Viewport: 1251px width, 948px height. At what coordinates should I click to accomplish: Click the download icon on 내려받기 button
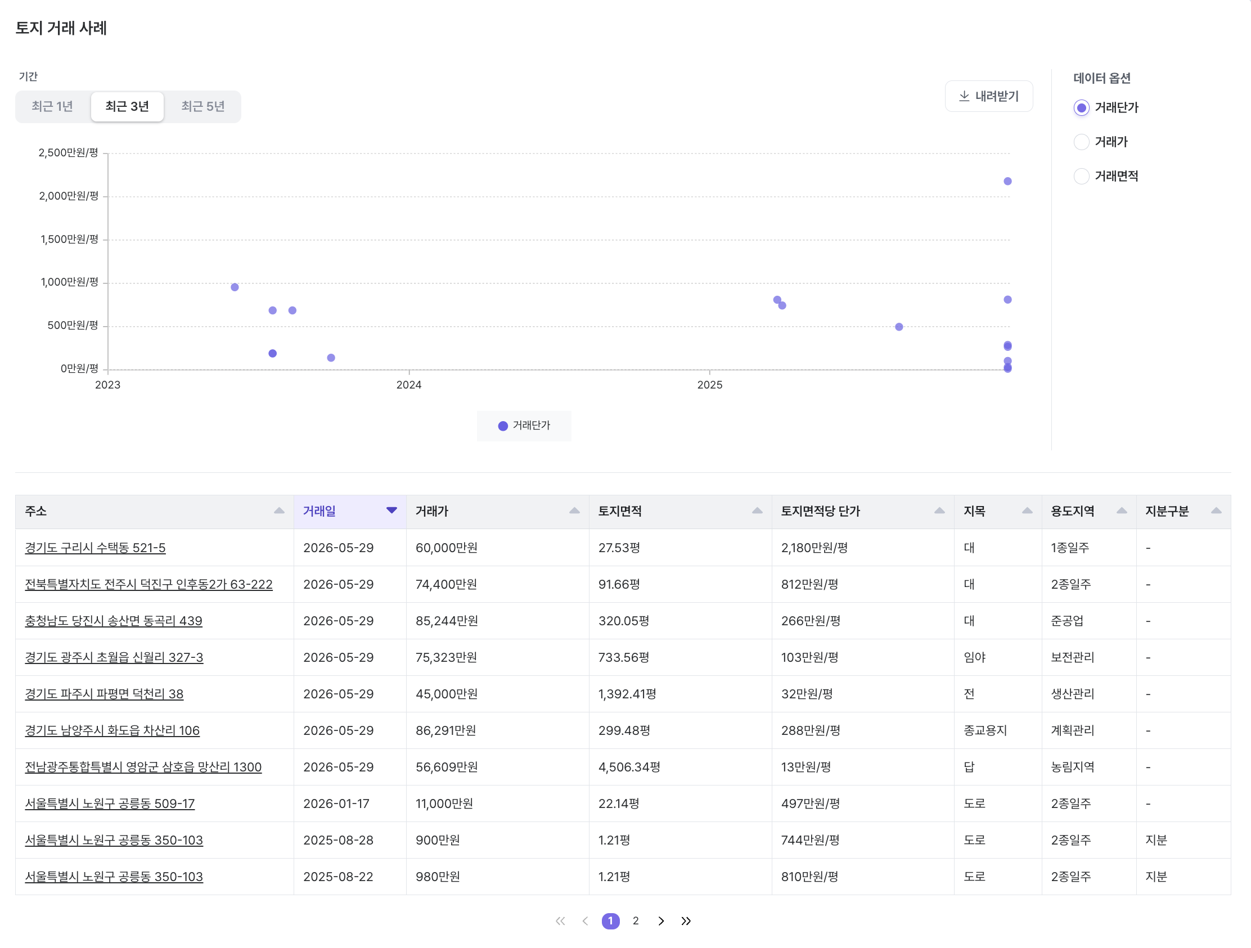tap(964, 96)
